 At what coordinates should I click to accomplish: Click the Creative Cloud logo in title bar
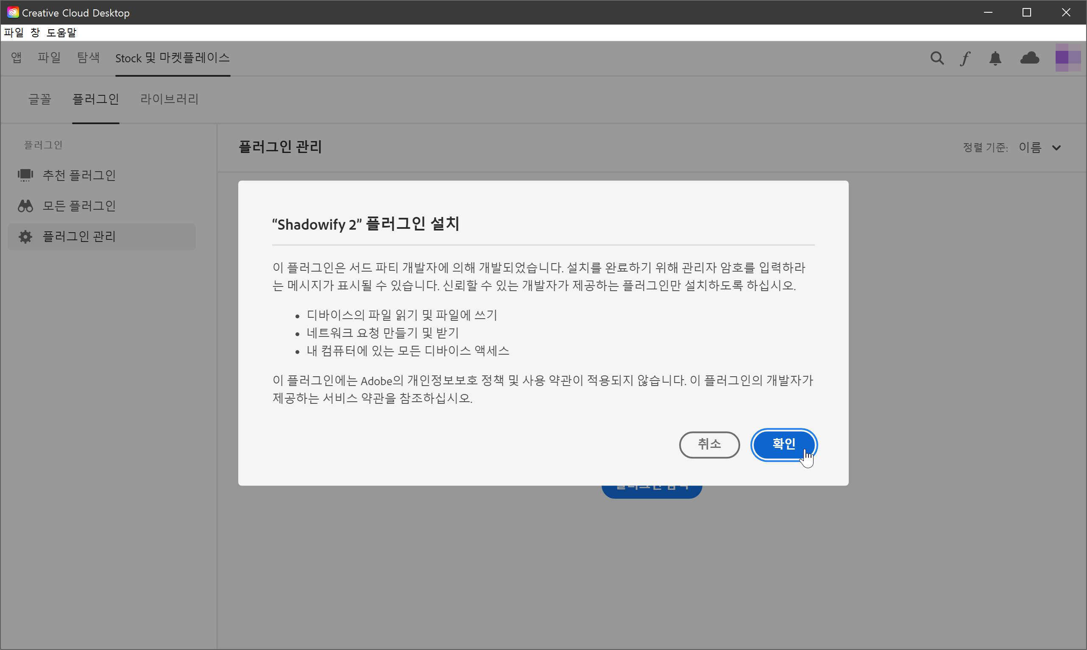click(13, 12)
